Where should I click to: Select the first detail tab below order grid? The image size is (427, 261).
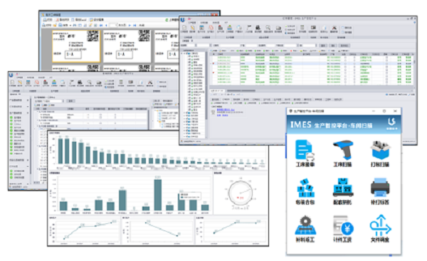coord(216,99)
